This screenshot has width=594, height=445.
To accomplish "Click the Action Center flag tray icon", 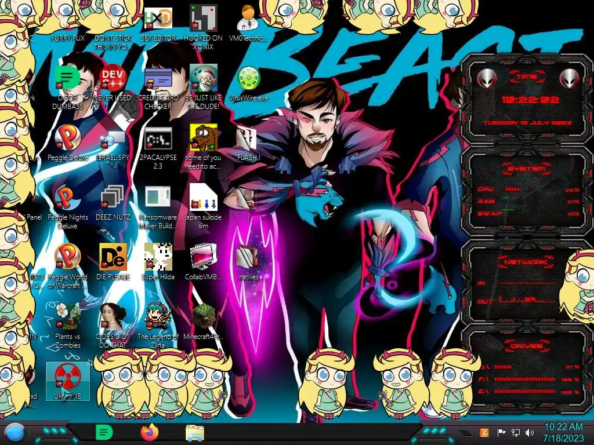I will (501, 433).
